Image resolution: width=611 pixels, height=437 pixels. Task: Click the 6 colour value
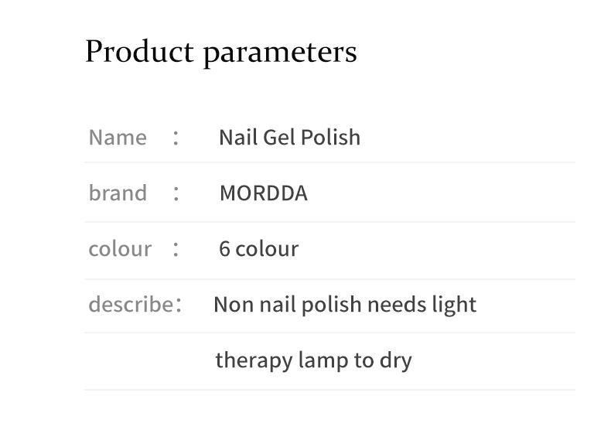coord(259,249)
